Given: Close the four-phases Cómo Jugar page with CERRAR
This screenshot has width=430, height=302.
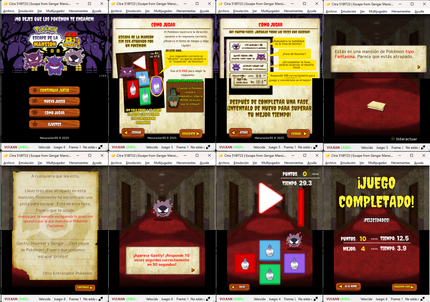Looking at the screenshot, I should [x=298, y=134].
